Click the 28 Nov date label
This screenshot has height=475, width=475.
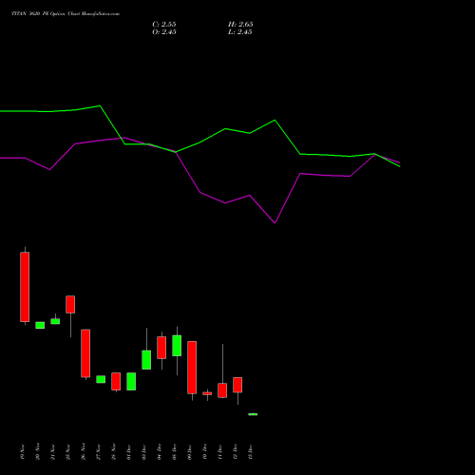(x=114, y=451)
